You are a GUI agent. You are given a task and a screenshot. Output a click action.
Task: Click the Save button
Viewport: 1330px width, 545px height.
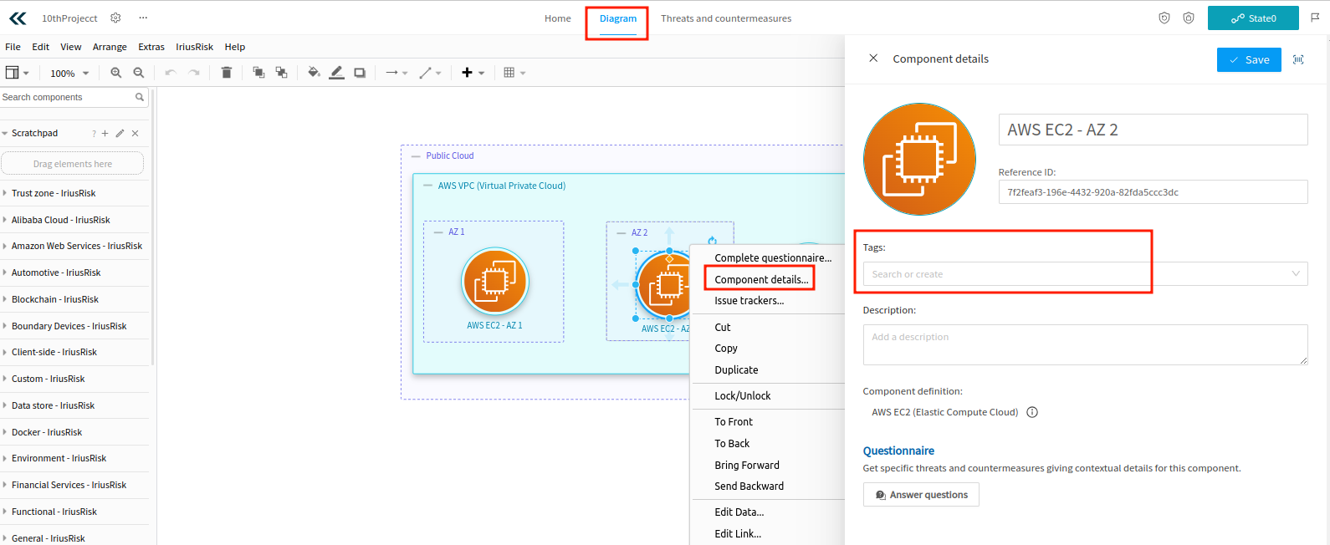click(x=1248, y=59)
